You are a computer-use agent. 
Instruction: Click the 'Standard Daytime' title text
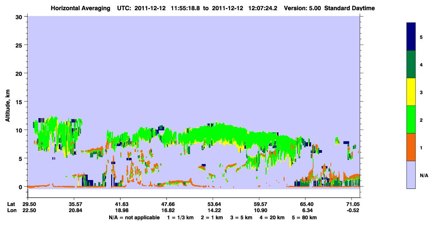point(350,8)
